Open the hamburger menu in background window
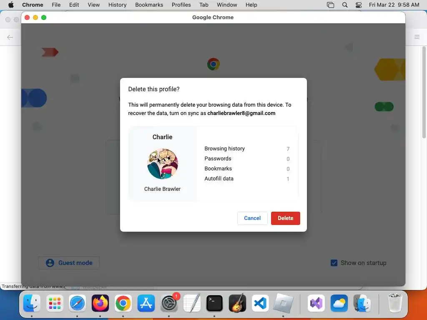 (417, 37)
